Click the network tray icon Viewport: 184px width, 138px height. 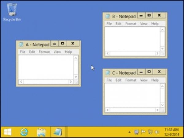(x=150, y=132)
